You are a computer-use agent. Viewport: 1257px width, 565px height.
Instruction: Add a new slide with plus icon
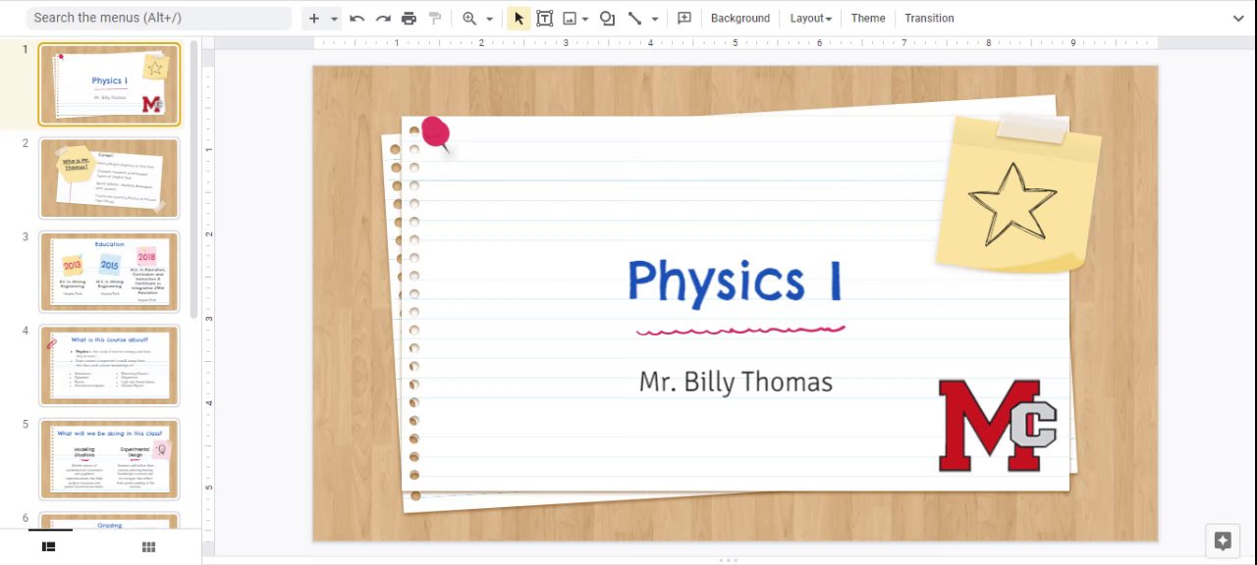pos(314,19)
